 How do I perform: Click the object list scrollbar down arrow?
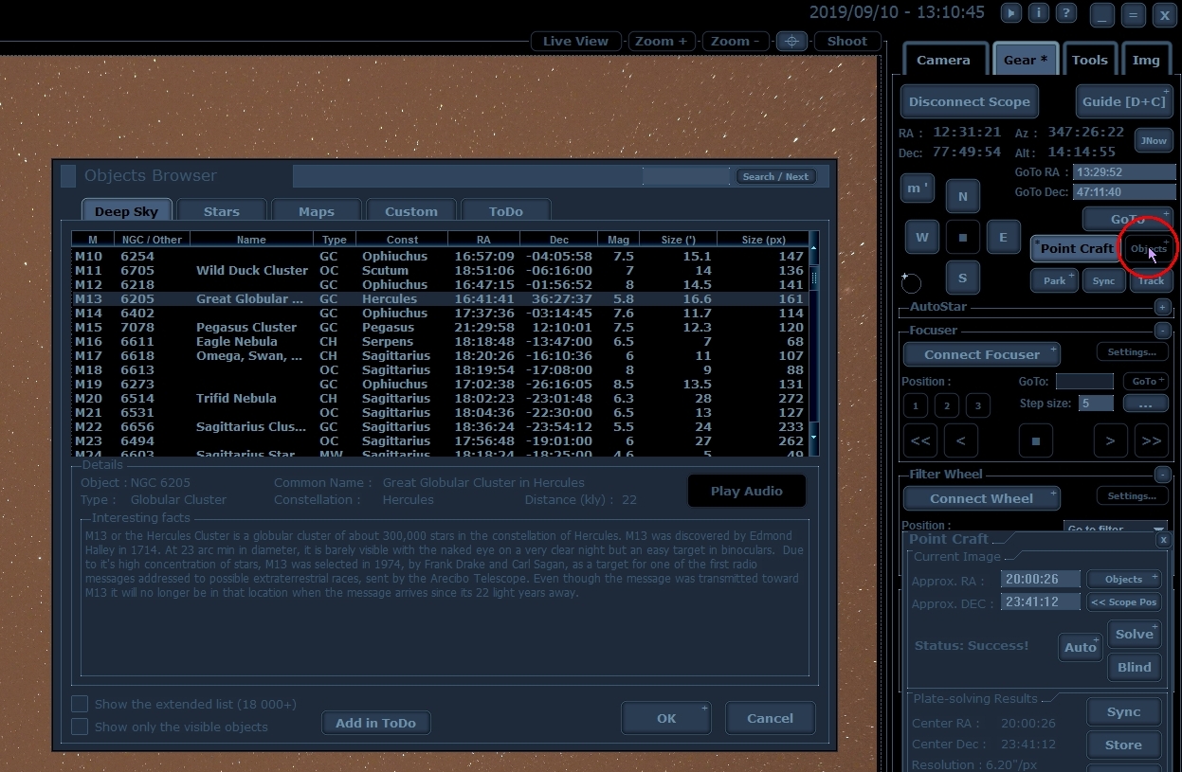point(813,438)
